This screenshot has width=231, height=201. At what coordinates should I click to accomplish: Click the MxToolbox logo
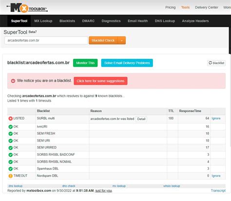[27, 8]
